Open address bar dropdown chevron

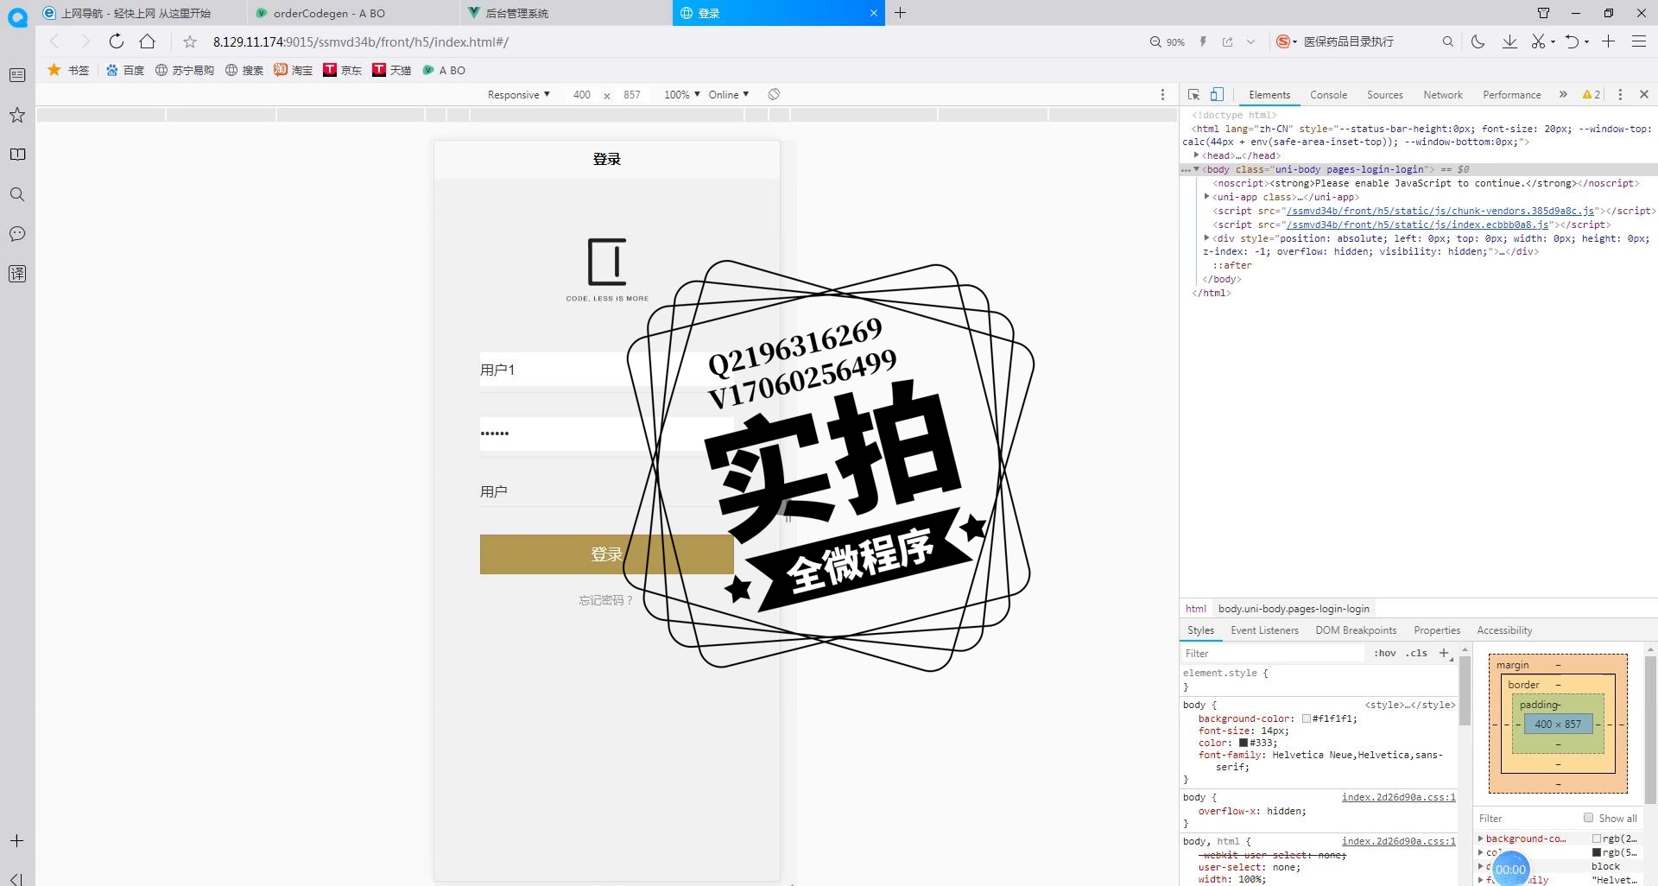[1250, 41]
